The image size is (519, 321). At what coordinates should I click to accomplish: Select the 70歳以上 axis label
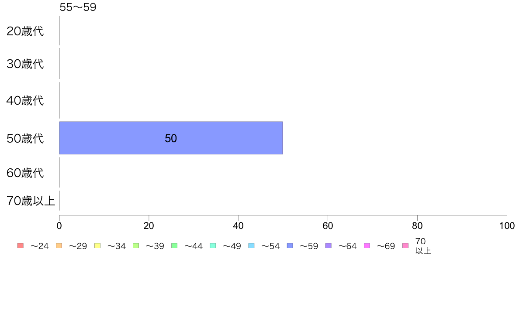pyautogui.click(x=31, y=201)
